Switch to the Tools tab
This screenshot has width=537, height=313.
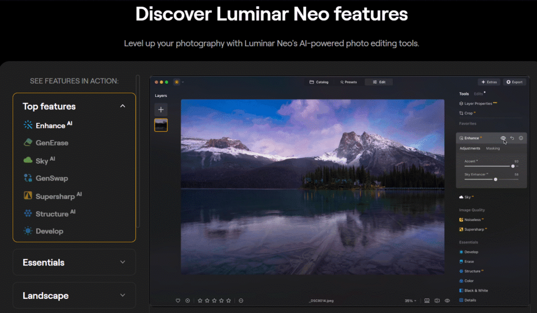tap(464, 94)
